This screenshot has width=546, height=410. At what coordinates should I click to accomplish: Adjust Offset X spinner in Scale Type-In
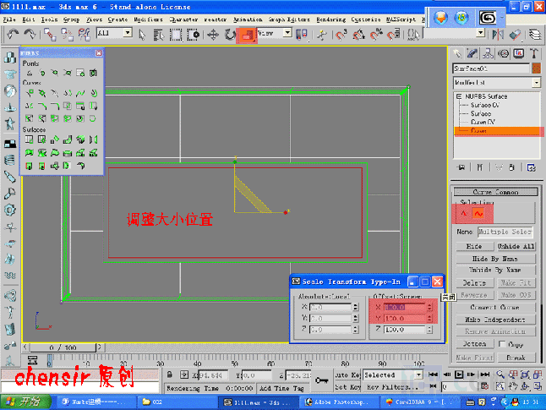tap(429, 307)
